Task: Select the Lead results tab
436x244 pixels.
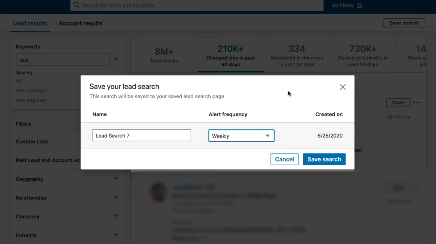Action: 30,23
